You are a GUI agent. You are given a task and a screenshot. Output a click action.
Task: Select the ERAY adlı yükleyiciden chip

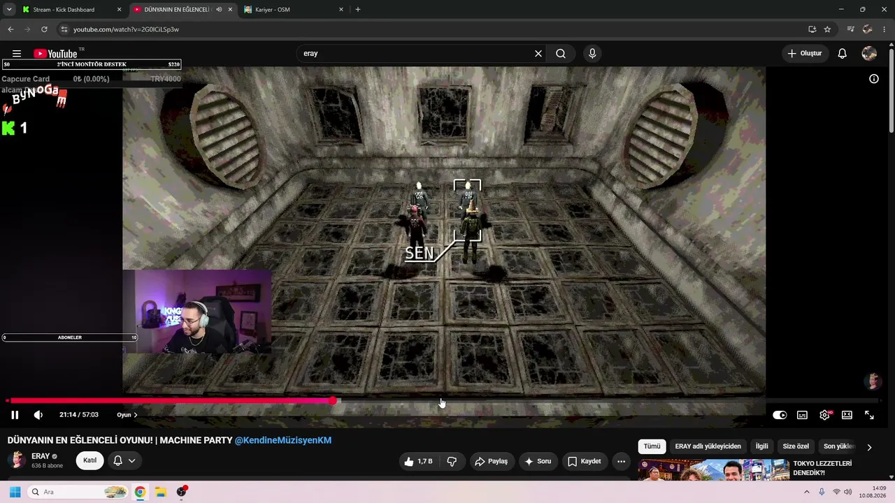(x=708, y=446)
